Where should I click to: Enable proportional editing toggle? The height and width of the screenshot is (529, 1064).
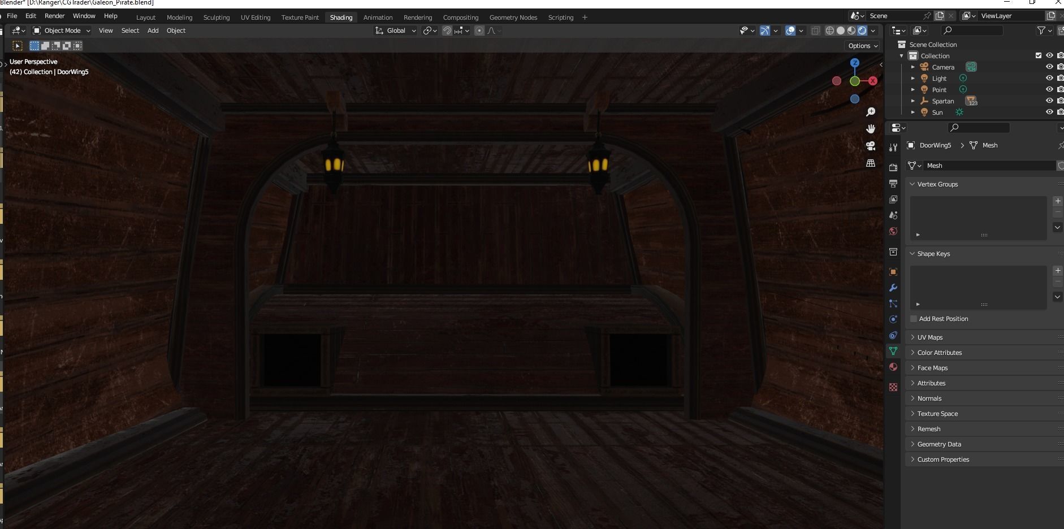pos(479,31)
